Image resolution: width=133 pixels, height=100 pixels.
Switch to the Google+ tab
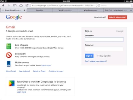click(39, 10)
